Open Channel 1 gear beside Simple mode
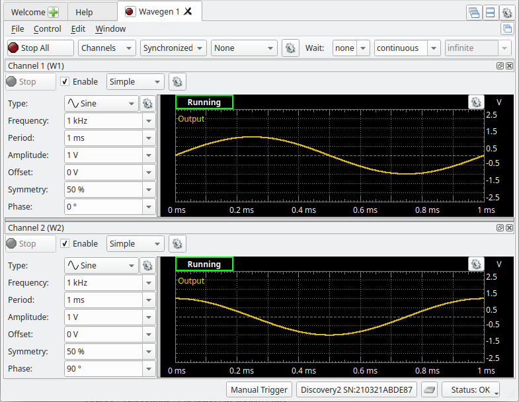Viewport: 519px width, 402px height. coord(177,82)
